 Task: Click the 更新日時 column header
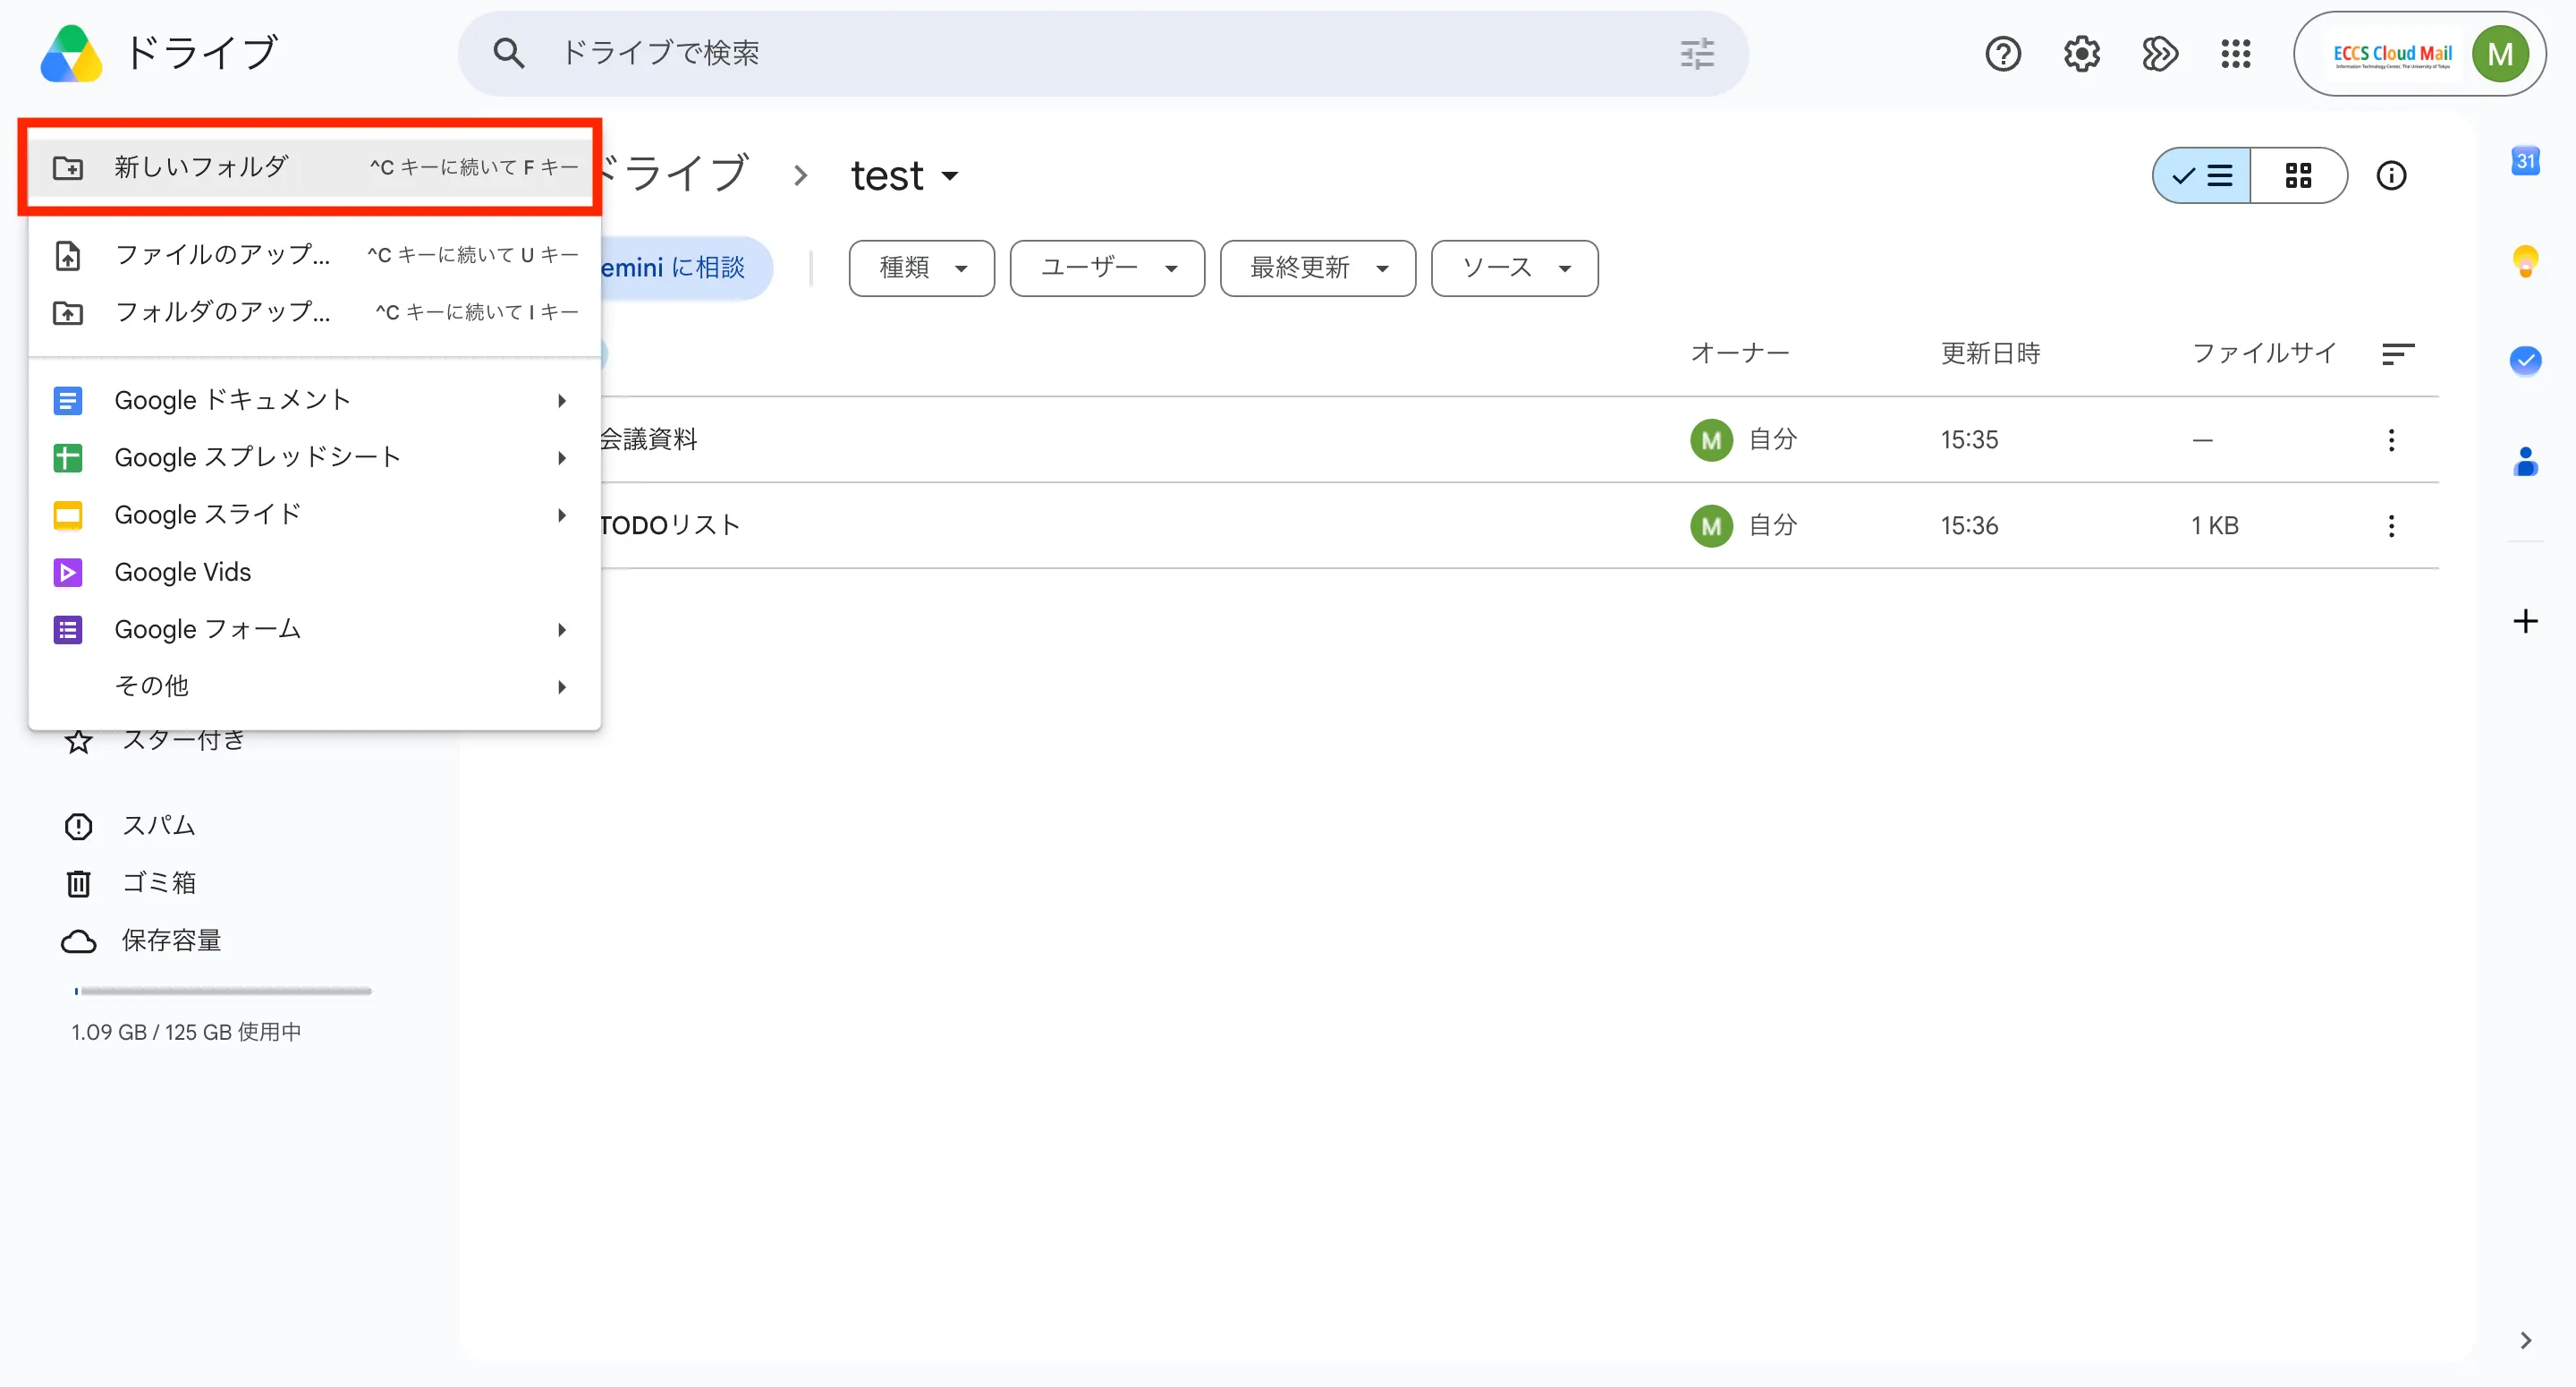(x=1990, y=354)
